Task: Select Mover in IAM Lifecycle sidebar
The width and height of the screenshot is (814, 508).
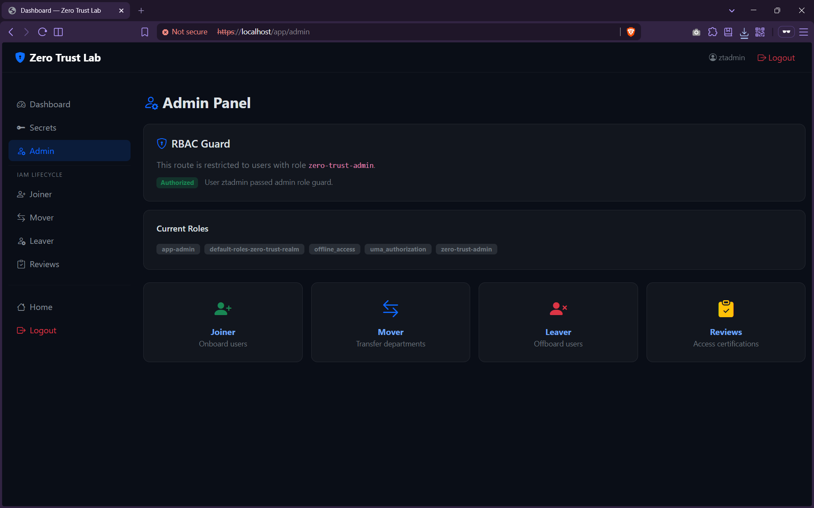Action: coord(42,218)
